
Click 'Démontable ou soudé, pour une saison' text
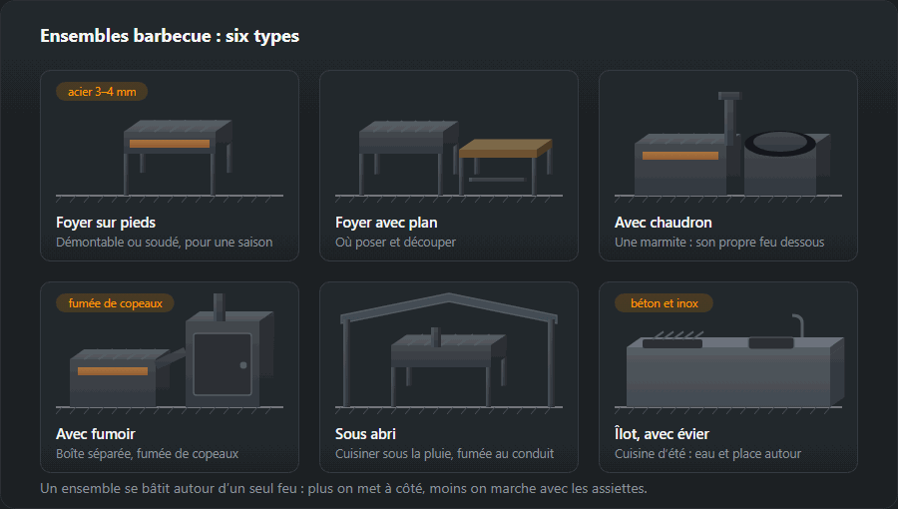pyautogui.click(x=165, y=243)
